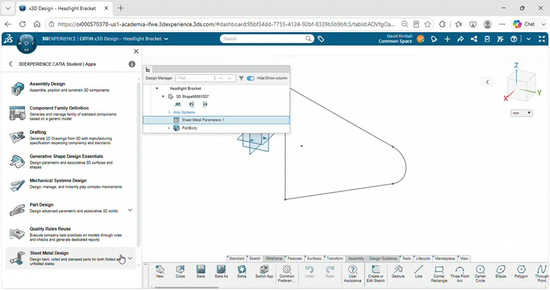
Task: Open Component Family Definition app
Action: [x=69, y=113]
